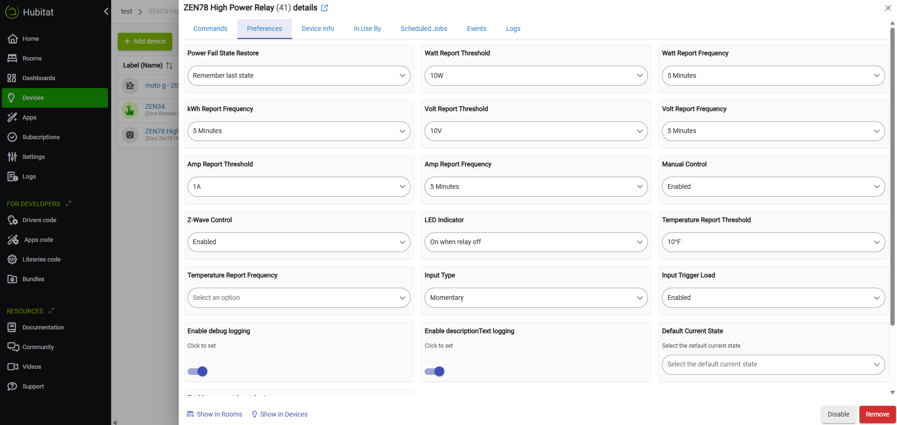897x425 pixels.
Task: Open the Scheduled Jobs tab
Action: 424,29
